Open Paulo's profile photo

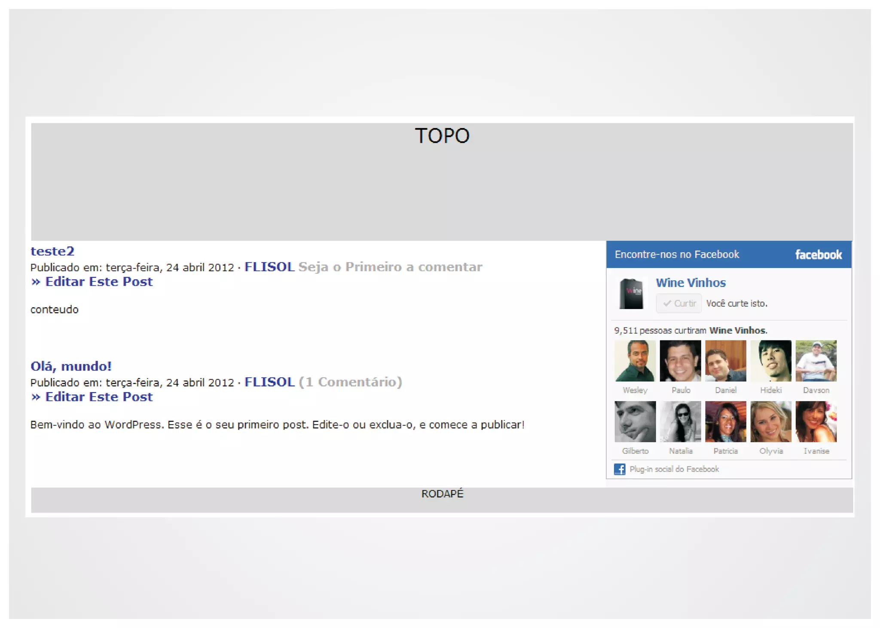(680, 361)
